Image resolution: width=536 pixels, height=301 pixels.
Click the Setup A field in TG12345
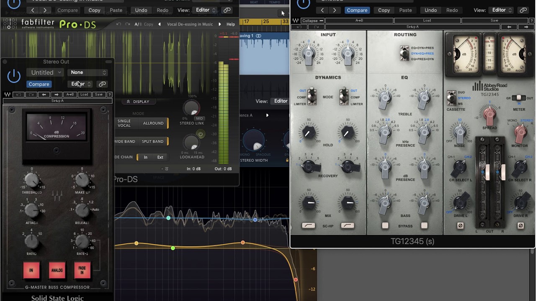point(412,27)
